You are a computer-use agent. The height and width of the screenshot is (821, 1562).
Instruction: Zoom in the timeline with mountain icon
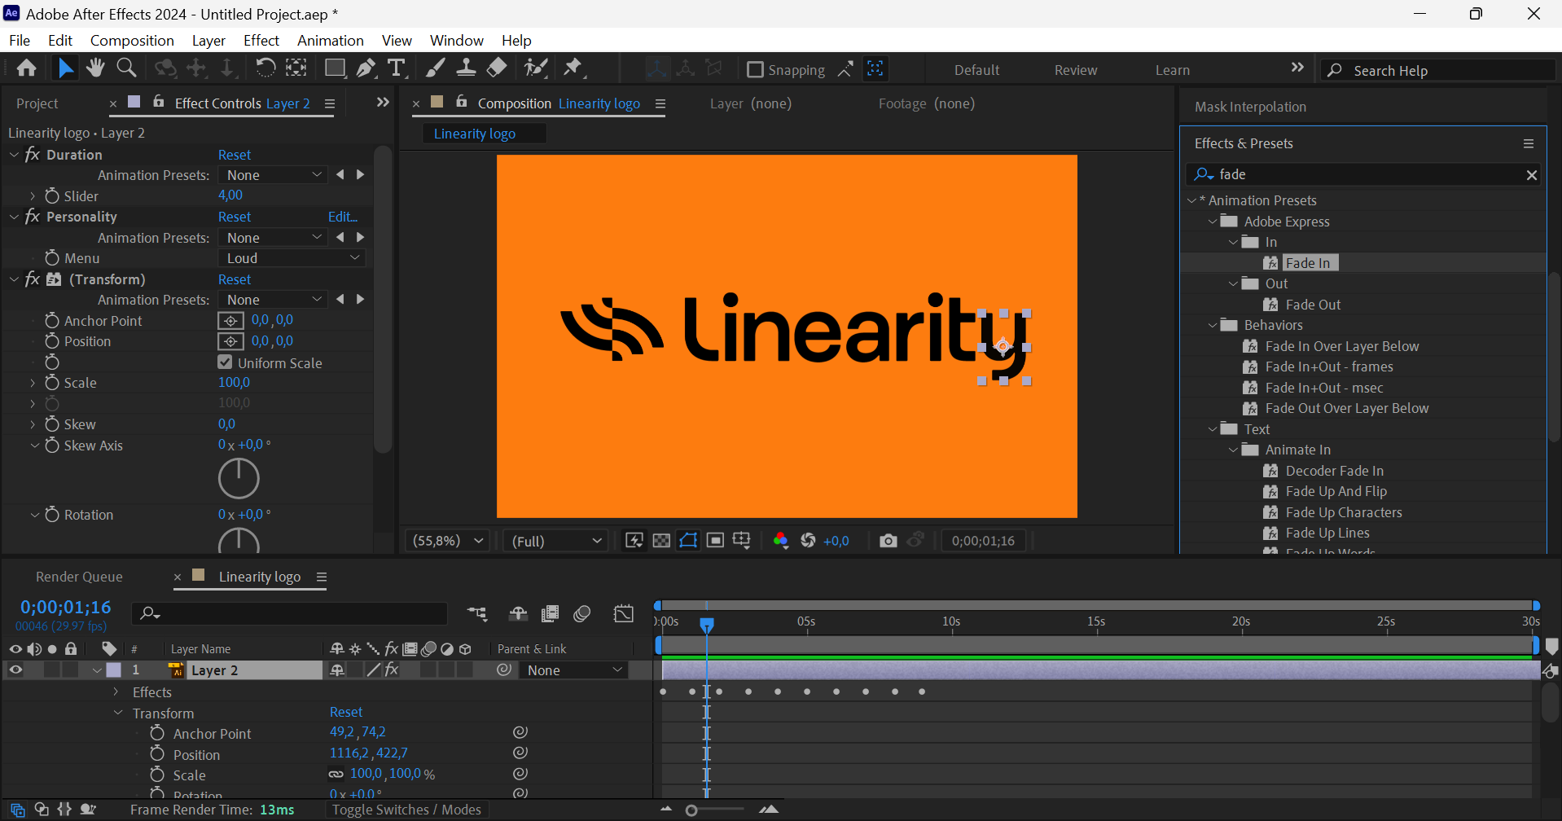coord(769,810)
